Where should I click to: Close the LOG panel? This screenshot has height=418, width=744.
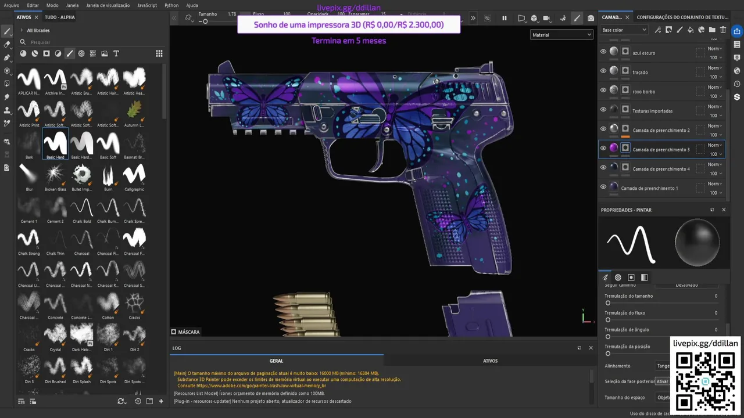pyautogui.click(x=591, y=348)
